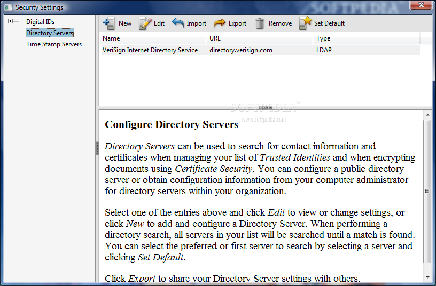This screenshot has width=436, height=286.
Task: Select Directory Servers in the tree
Action: (x=50, y=33)
